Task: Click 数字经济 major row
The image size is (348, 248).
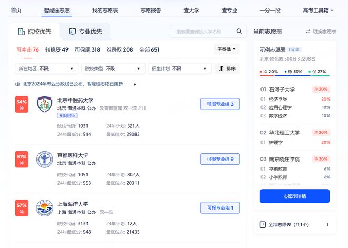Action: pyautogui.click(x=295, y=116)
